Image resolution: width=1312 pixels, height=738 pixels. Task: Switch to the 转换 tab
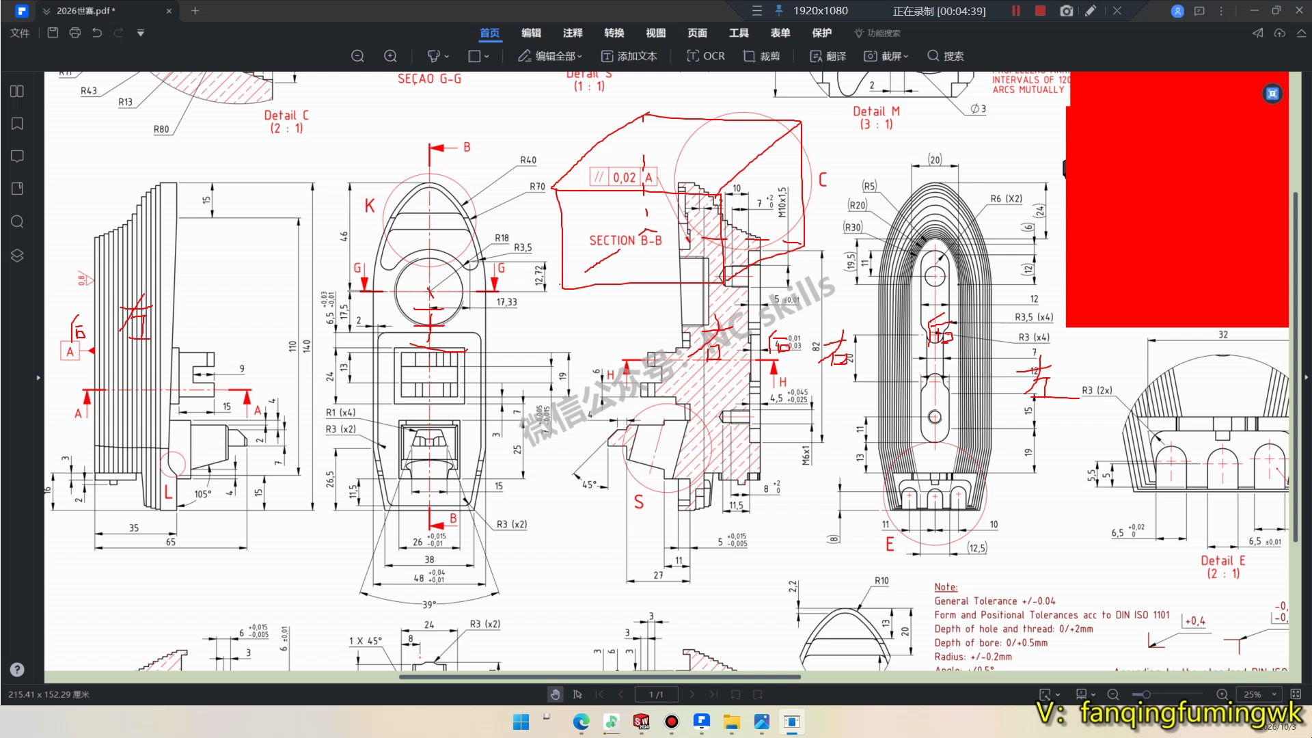(x=614, y=33)
